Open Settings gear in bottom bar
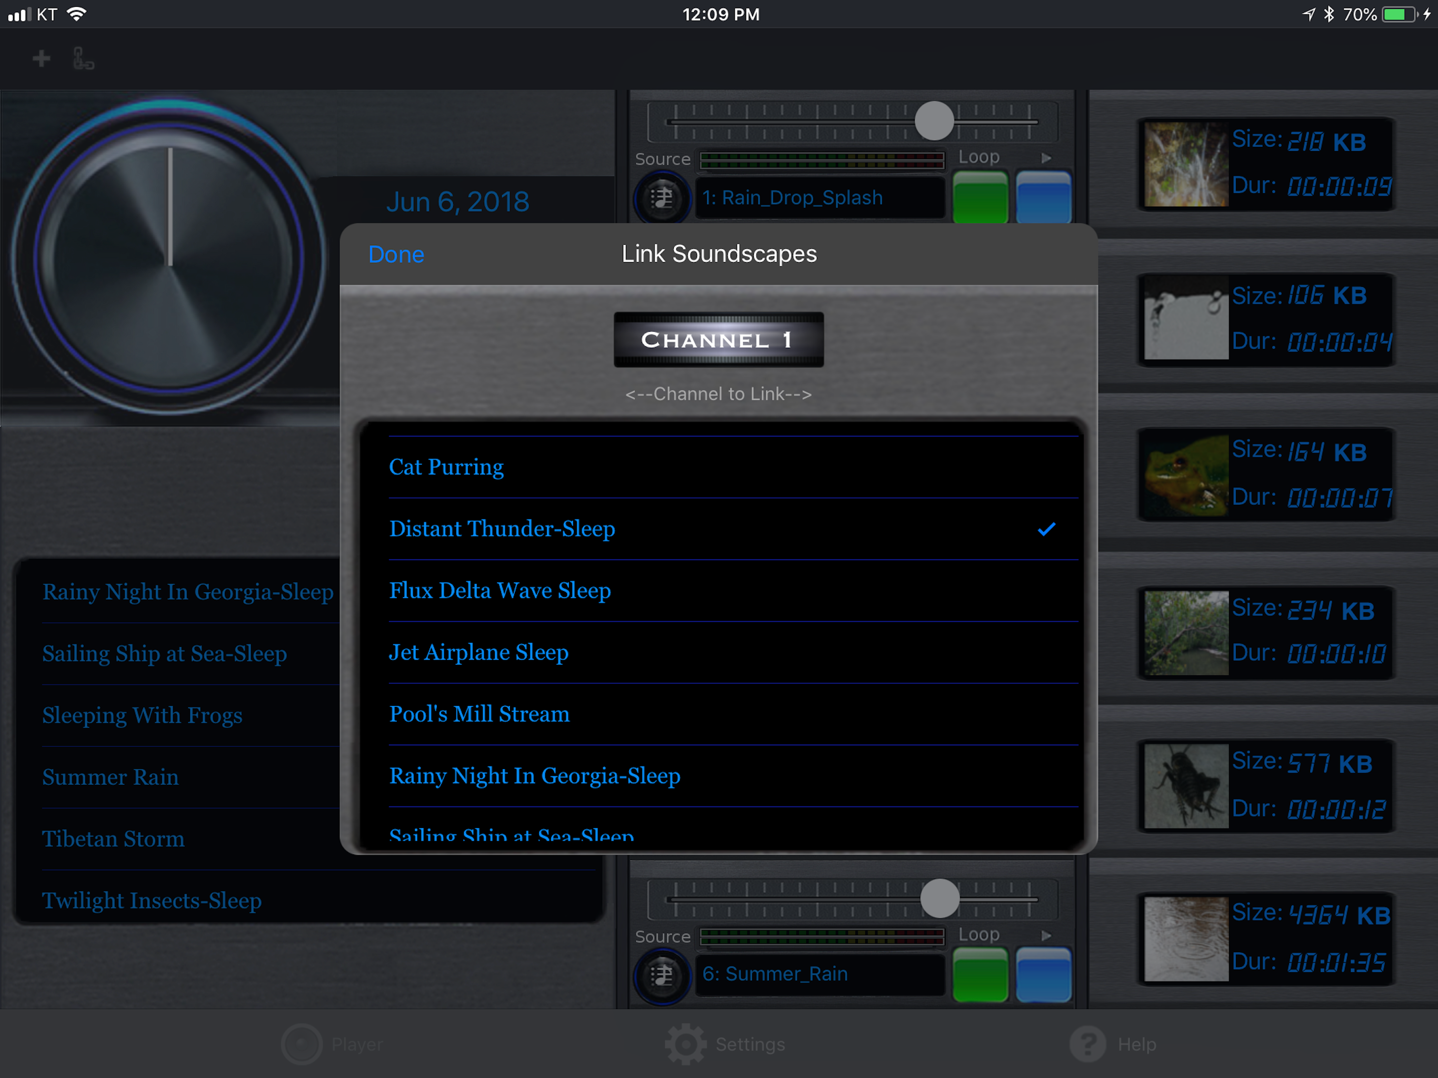 click(685, 1044)
